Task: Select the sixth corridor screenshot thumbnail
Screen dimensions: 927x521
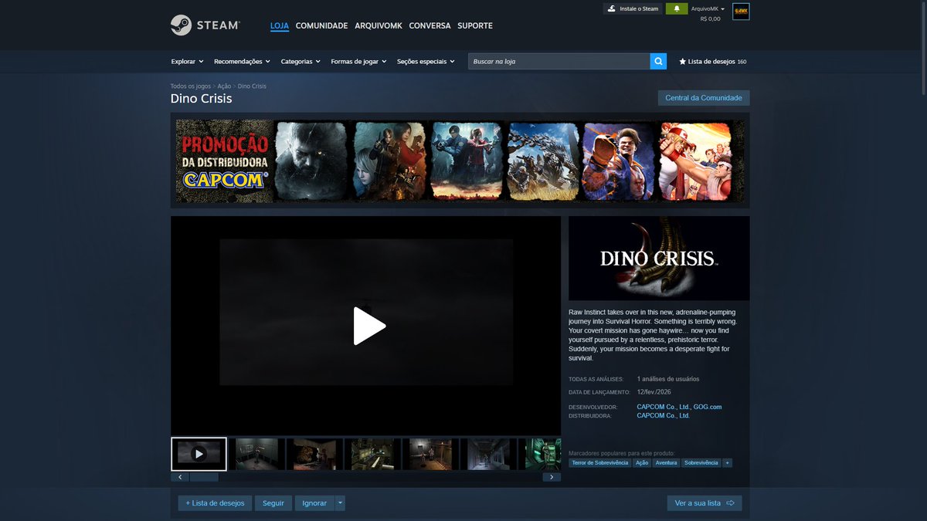Action: pyautogui.click(x=489, y=454)
